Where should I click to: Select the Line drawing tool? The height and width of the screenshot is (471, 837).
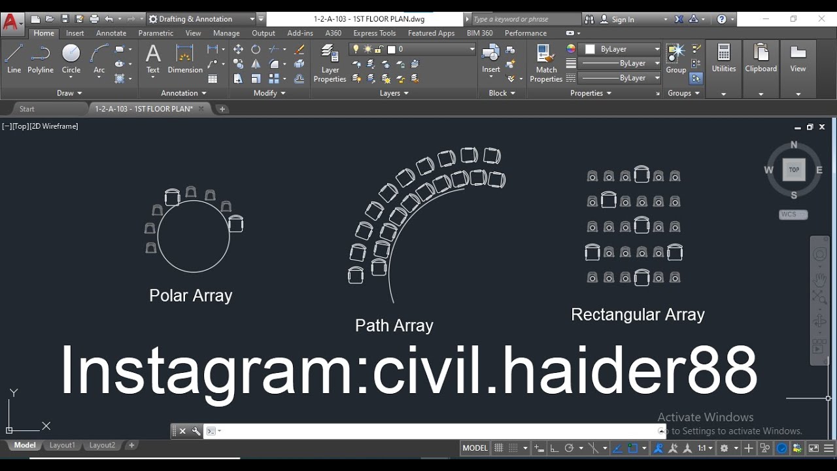click(x=14, y=59)
